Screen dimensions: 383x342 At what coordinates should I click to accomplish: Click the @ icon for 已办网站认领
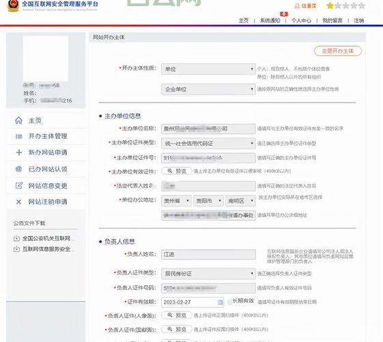coord(18,169)
